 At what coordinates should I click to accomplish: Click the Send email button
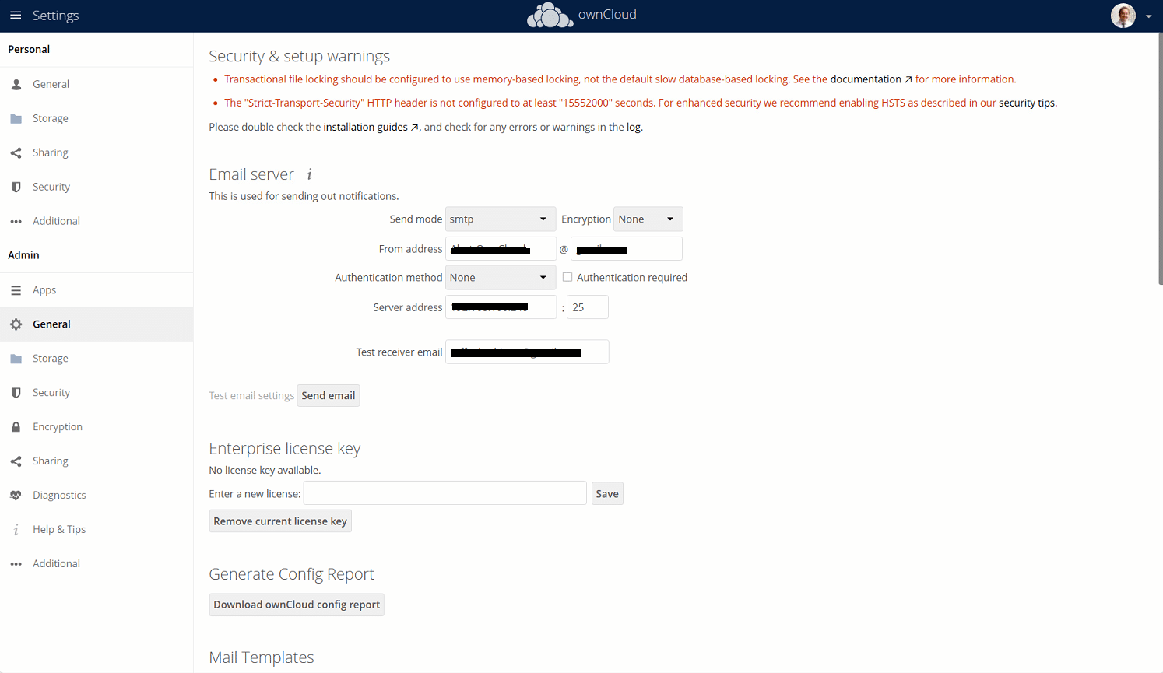pyautogui.click(x=329, y=396)
